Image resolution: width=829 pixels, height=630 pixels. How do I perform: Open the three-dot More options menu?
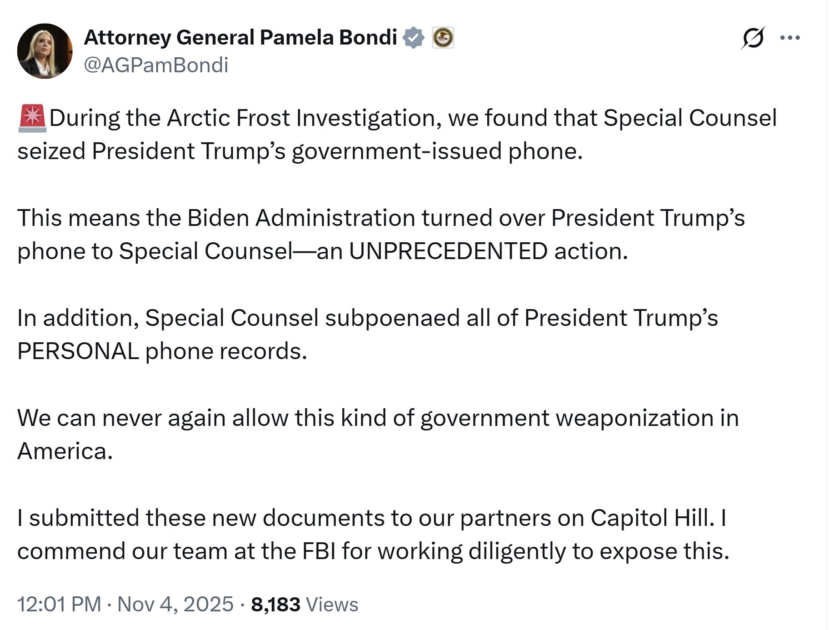pyautogui.click(x=790, y=38)
